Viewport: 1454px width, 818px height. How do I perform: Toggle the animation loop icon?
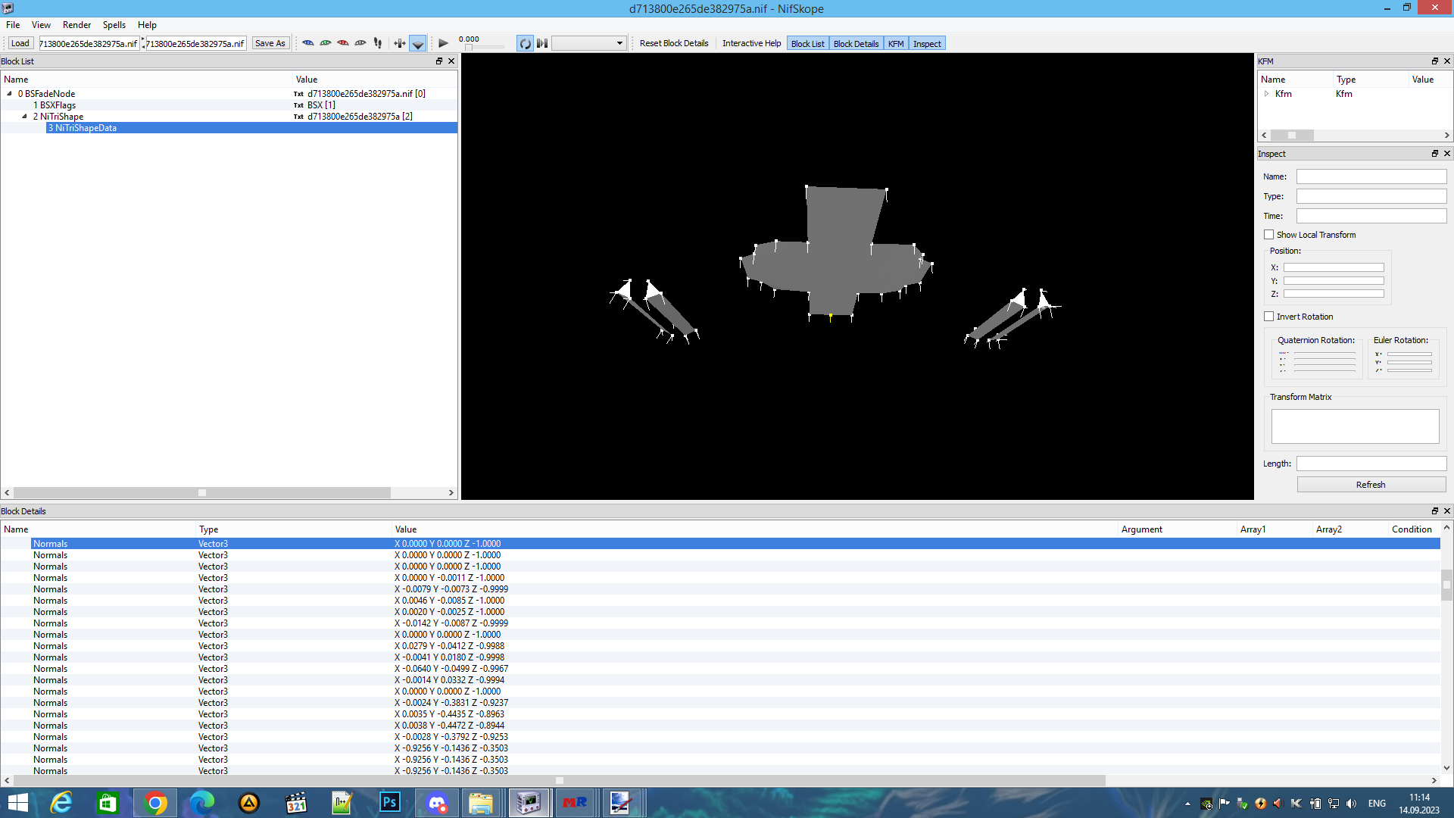pos(524,43)
